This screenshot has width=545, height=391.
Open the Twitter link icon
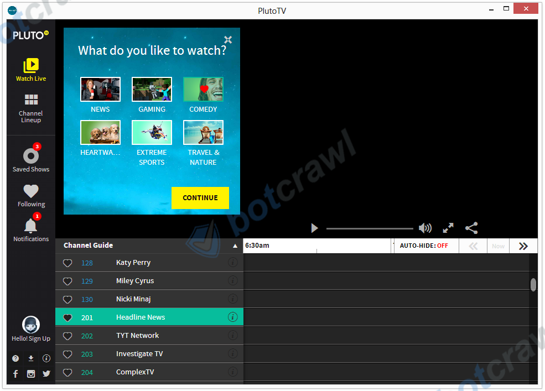tap(46, 374)
